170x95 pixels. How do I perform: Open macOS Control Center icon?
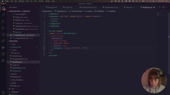pyautogui.click(x=153, y=1)
